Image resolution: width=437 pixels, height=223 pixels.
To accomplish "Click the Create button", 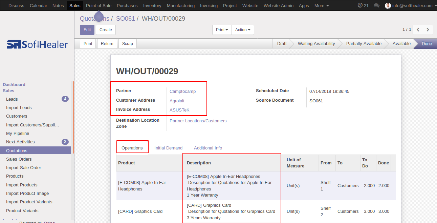I will coord(106,30).
